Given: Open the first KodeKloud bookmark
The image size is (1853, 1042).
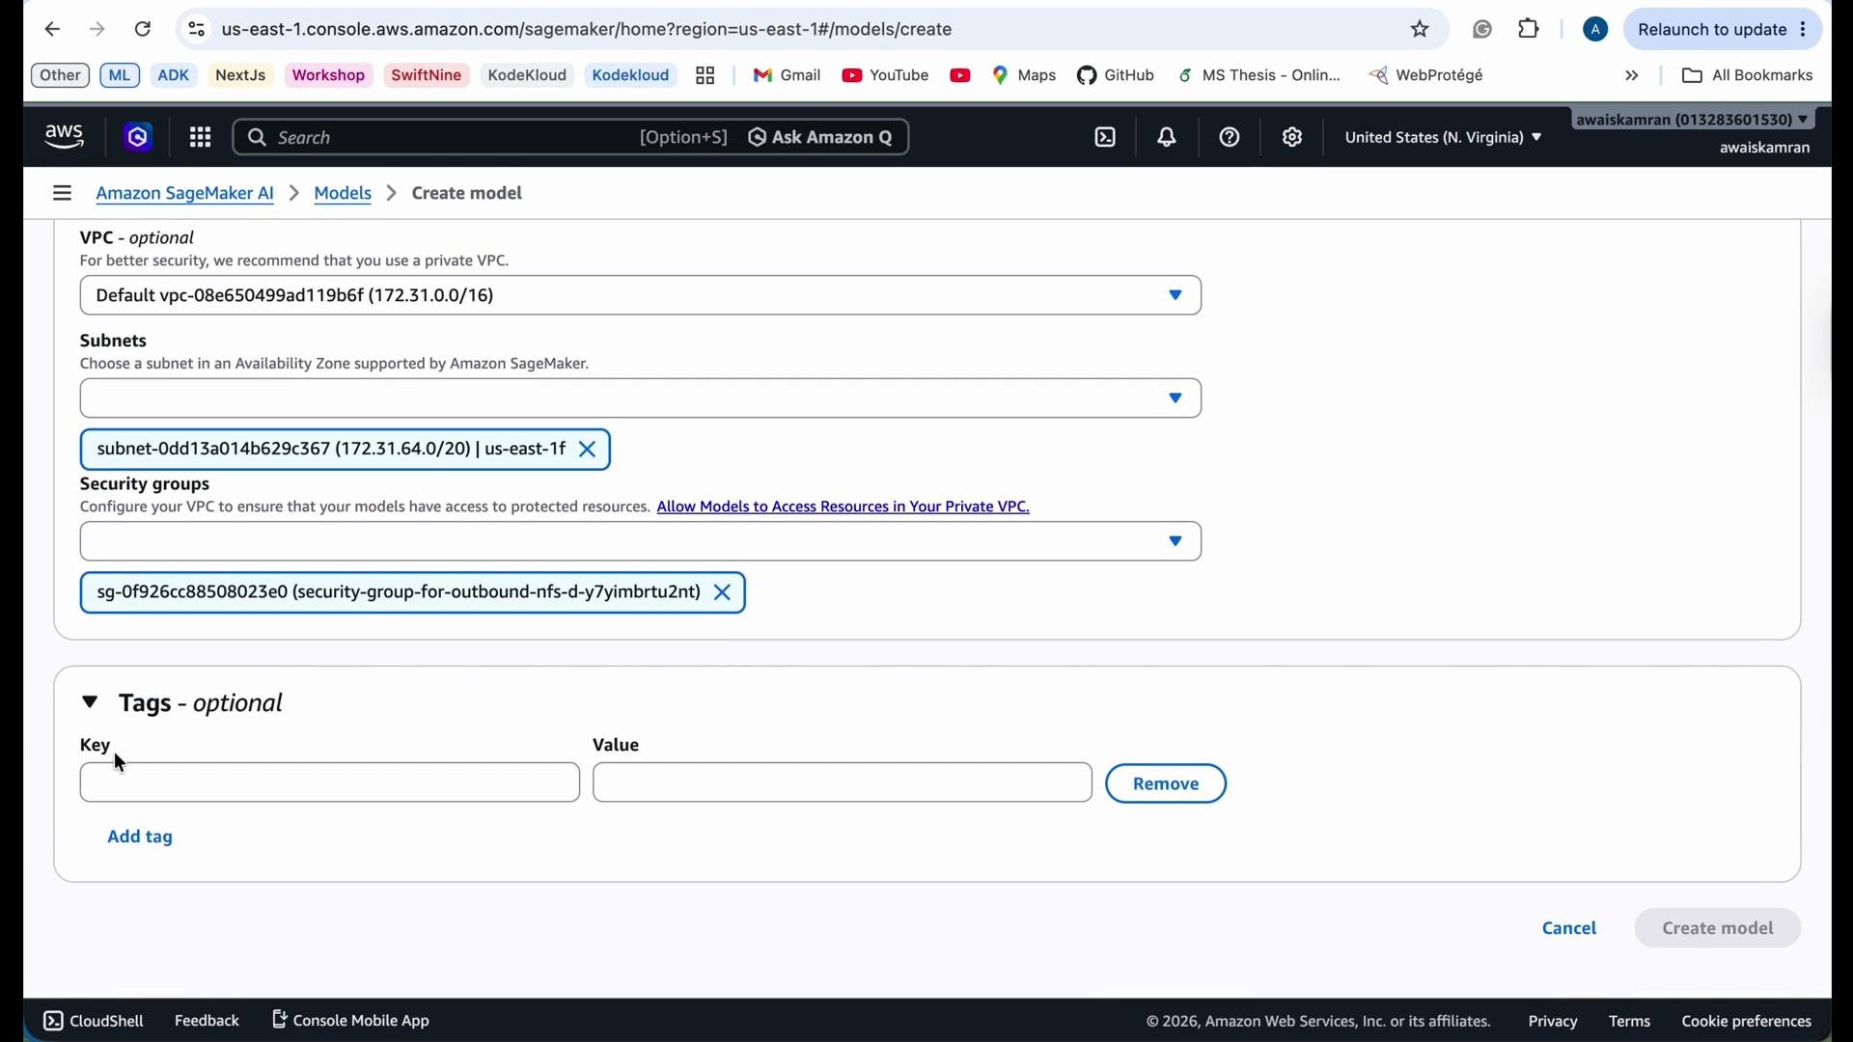Looking at the screenshot, I should tap(528, 75).
